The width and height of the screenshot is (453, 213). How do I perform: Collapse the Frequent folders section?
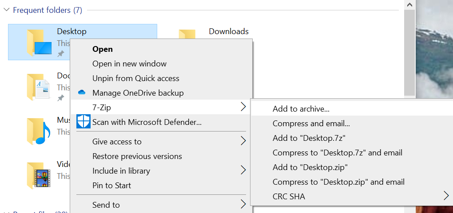coord(7,10)
